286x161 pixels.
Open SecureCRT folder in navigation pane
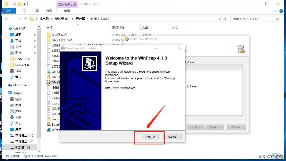click(x=23, y=65)
